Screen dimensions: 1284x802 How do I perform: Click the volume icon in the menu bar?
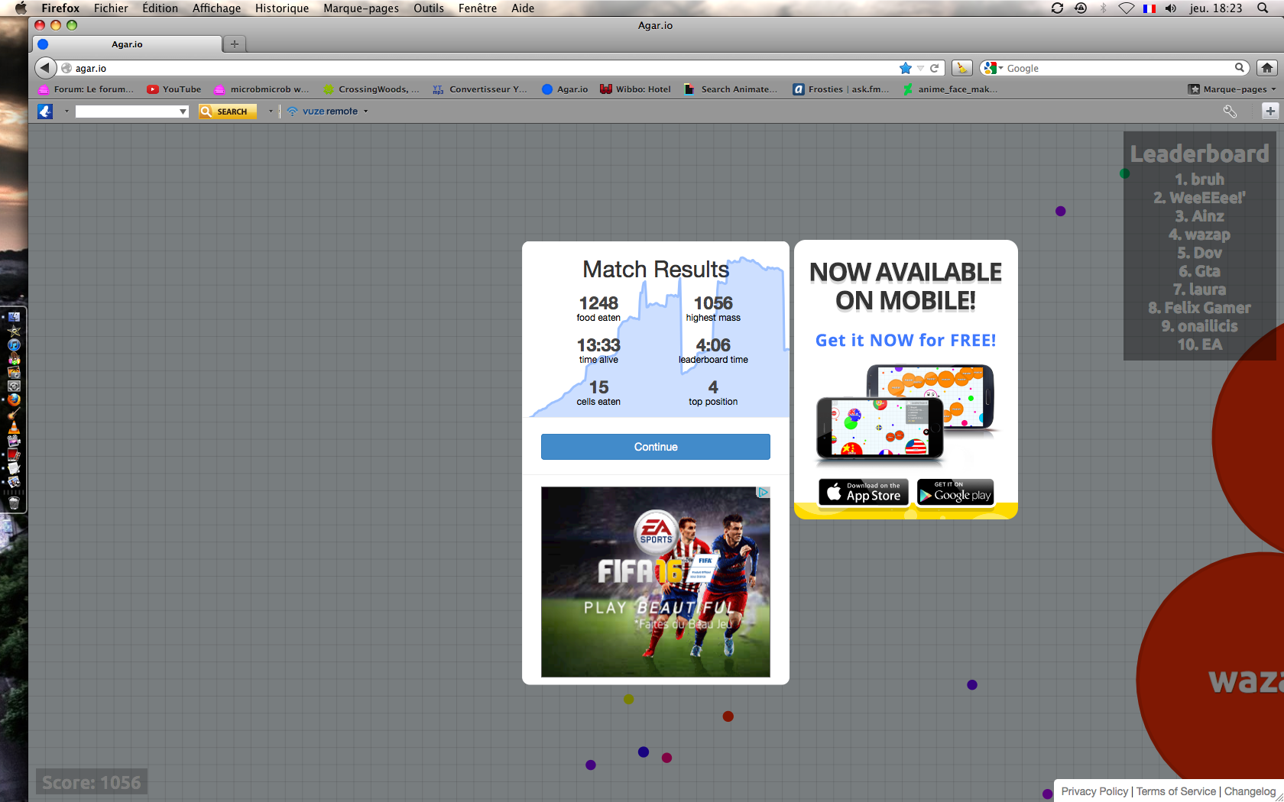(x=1171, y=8)
